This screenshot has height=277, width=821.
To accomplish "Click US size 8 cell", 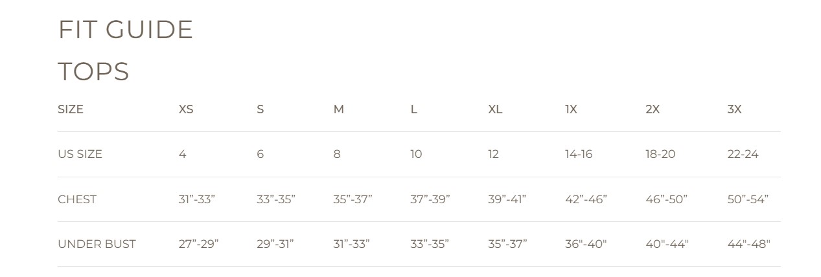I will 337,154.
